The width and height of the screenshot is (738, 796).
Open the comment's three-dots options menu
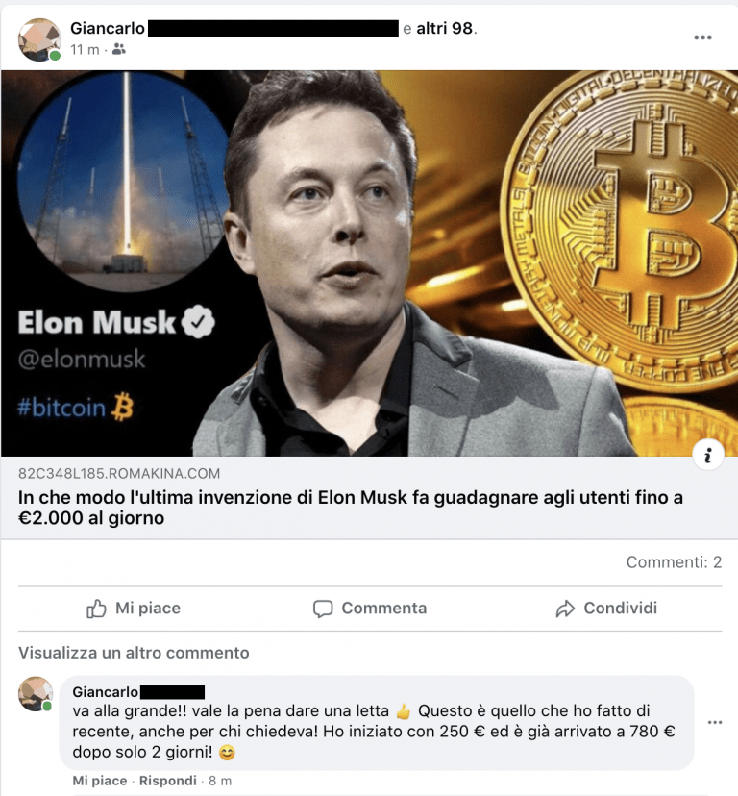click(715, 722)
